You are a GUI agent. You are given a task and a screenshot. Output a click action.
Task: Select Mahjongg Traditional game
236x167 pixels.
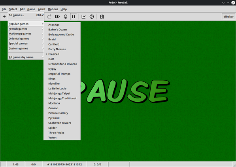coord(62,99)
